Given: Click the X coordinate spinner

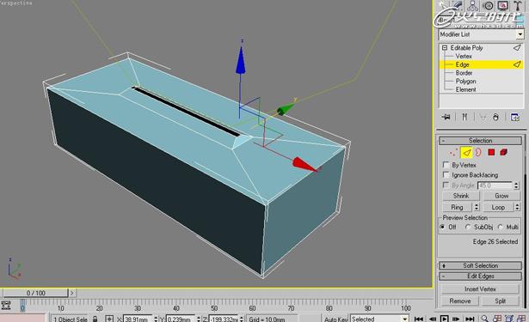Looking at the screenshot, I should pos(156,319).
